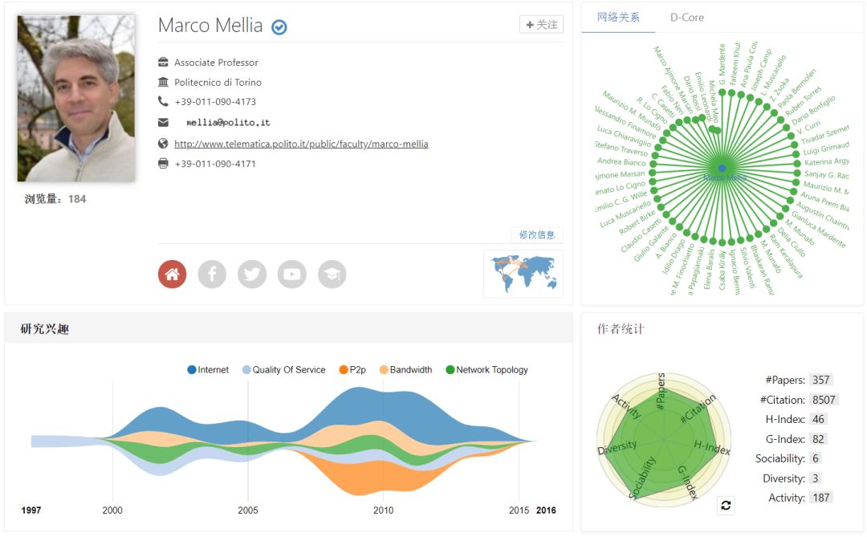Open the telematica.polito.it faculty link
Screen dimensions: 867x537
[x=301, y=144]
